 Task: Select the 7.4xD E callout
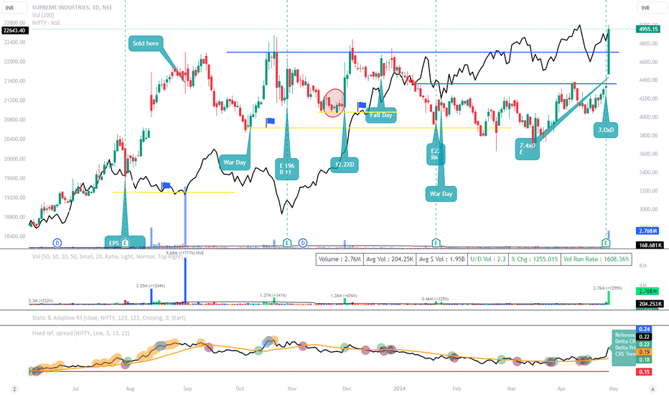(x=528, y=149)
